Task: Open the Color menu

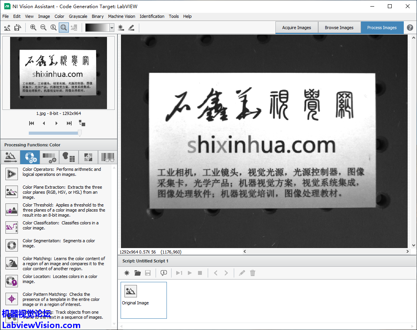Action: pos(59,16)
